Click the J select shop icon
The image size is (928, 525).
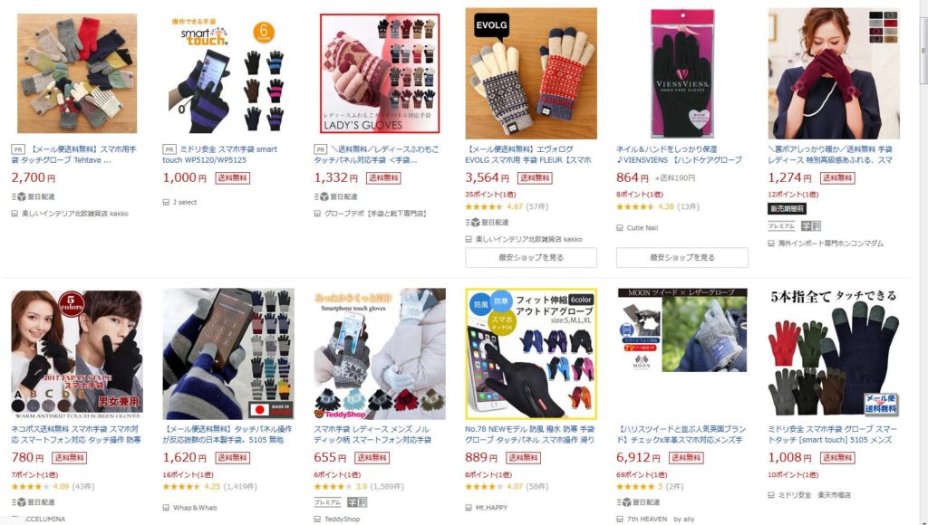coord(166,202)
